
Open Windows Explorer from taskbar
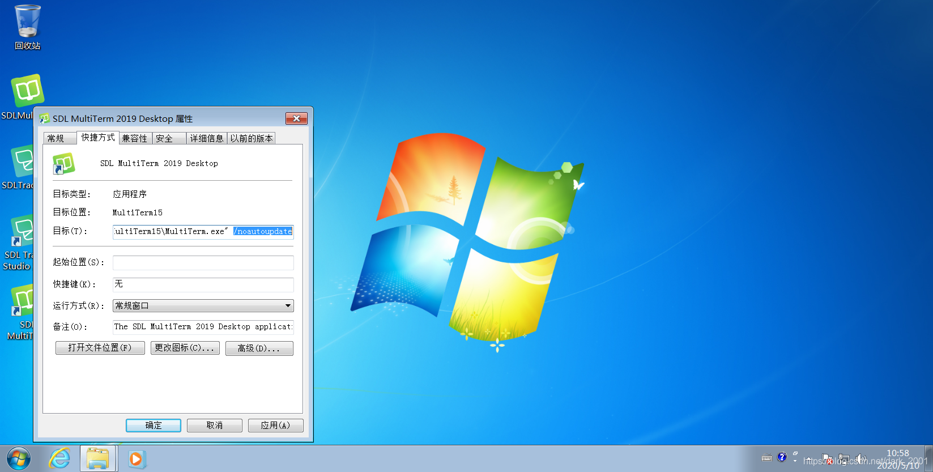(98, 458)
